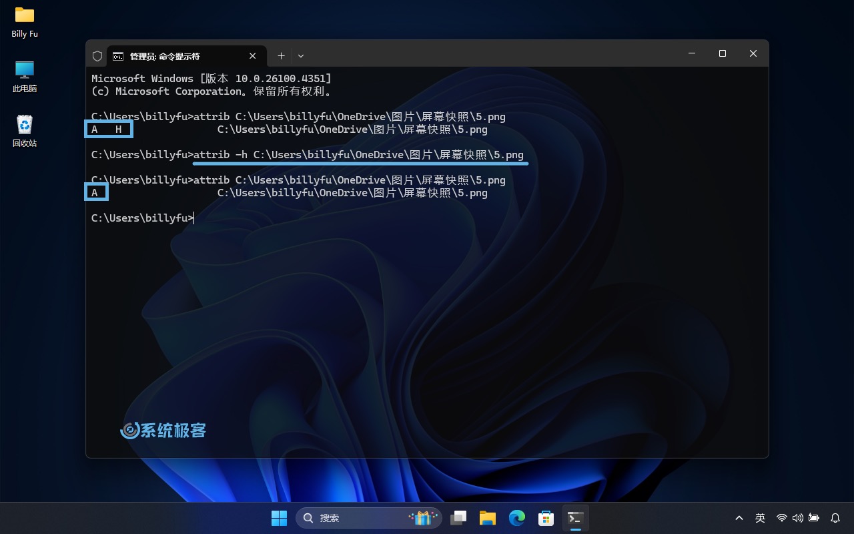Open the 此电脑 desktop icon
Screen dimensions: 854x534
(25, 76)
